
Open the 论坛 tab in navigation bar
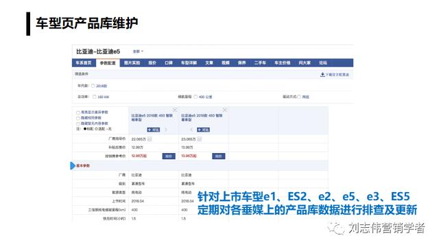tap(323, 62)
